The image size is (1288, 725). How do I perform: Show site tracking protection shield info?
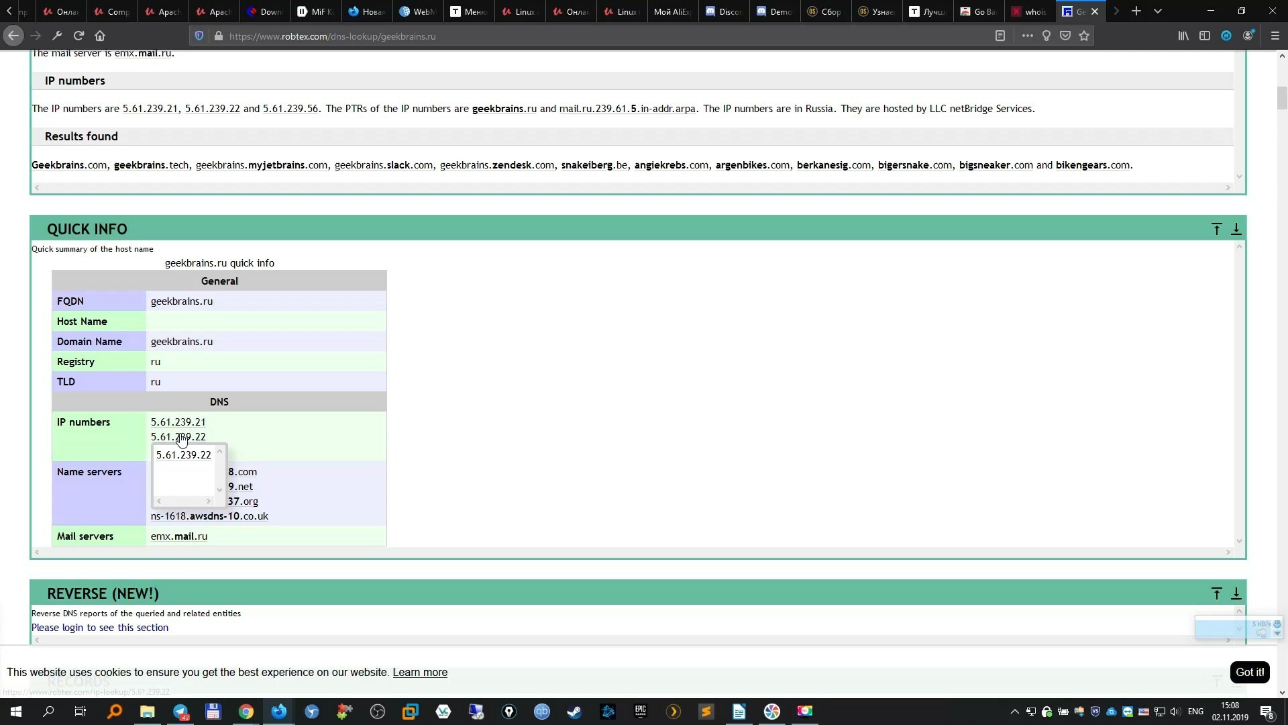(x=199, y=36)
